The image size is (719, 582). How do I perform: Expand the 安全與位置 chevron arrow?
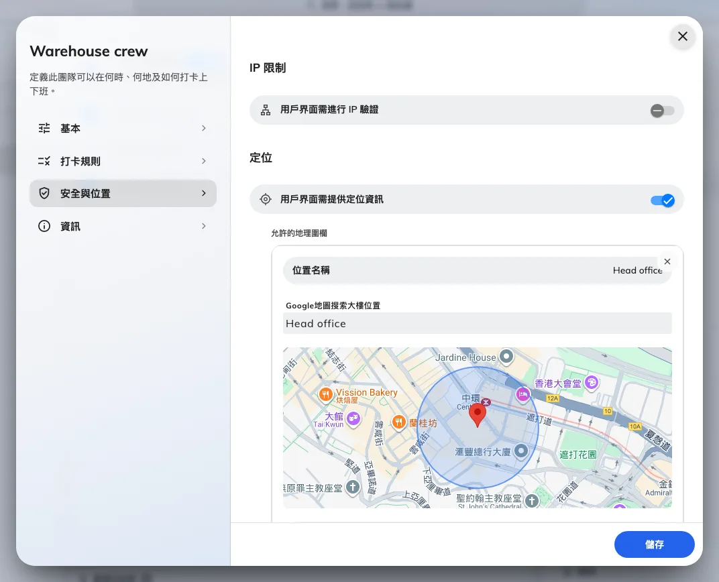(204, 193)
